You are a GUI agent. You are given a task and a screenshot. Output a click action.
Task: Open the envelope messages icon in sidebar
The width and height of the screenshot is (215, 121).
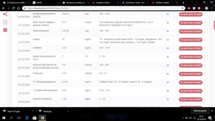pyautogui.click(x=5, y=30)
